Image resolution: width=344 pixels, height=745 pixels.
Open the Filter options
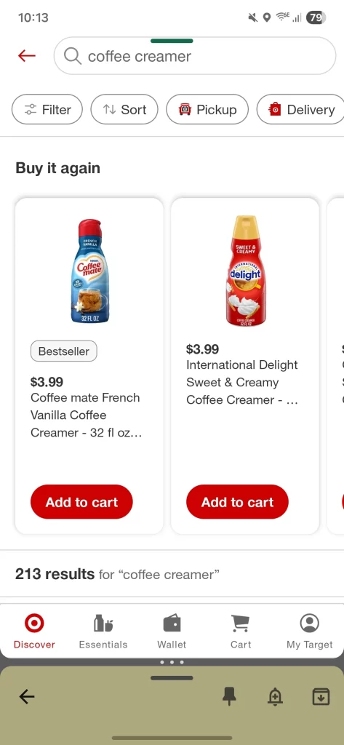[47, 109]
